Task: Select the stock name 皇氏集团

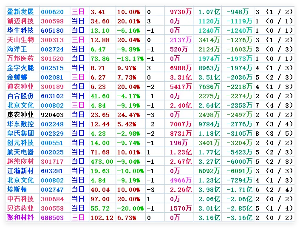Action: [x=20, y=133]
